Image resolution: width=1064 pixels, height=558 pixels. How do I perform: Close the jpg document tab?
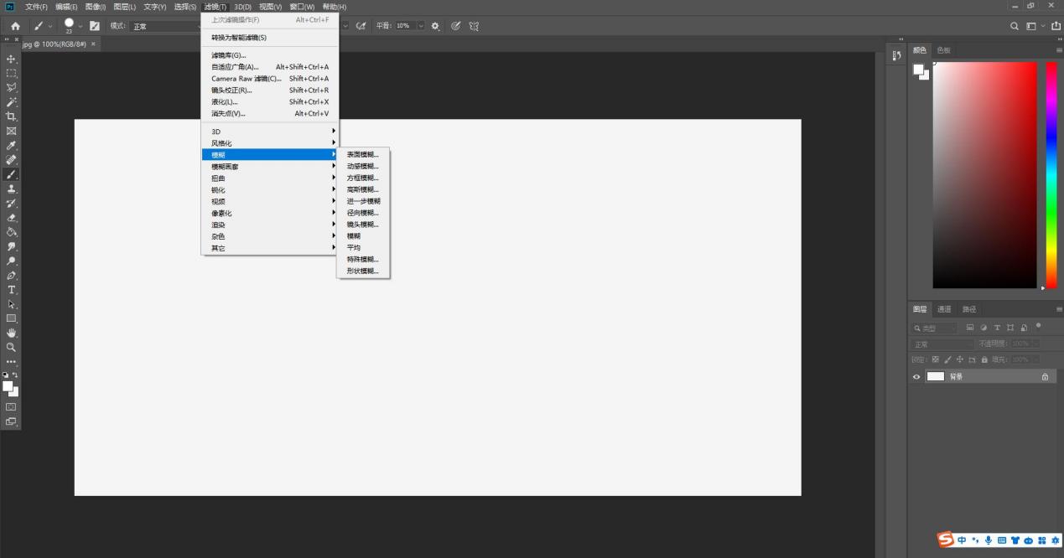coord(93,44)
